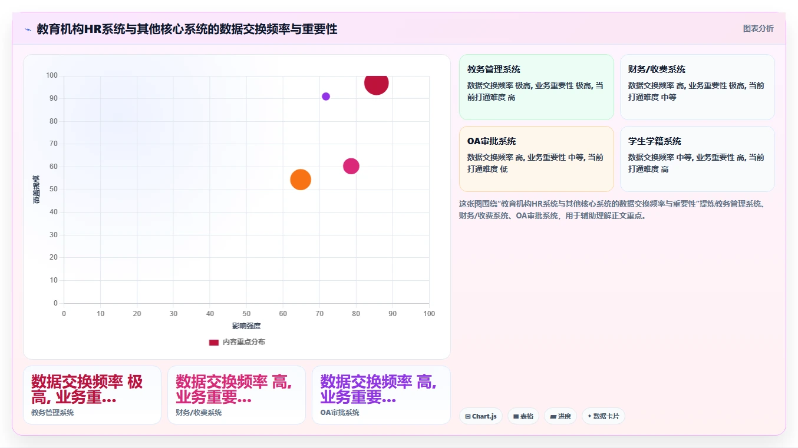Viewport: 798px width, 448px height.
Task: Click the 图表分析 label in the header
Action: coord(758,28)
